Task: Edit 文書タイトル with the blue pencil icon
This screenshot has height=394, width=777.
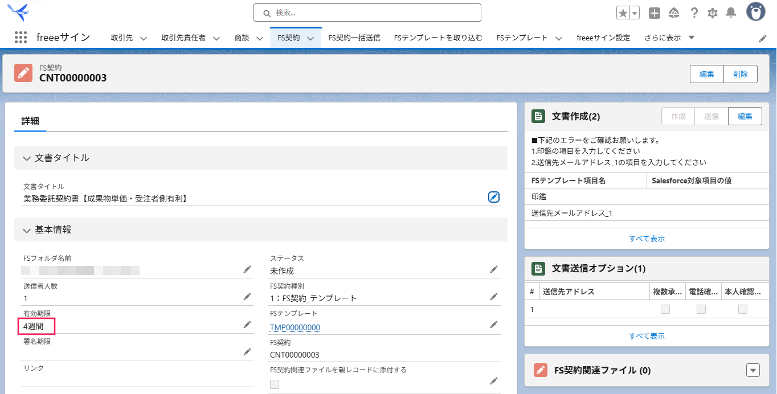Action: click(494, 197)
